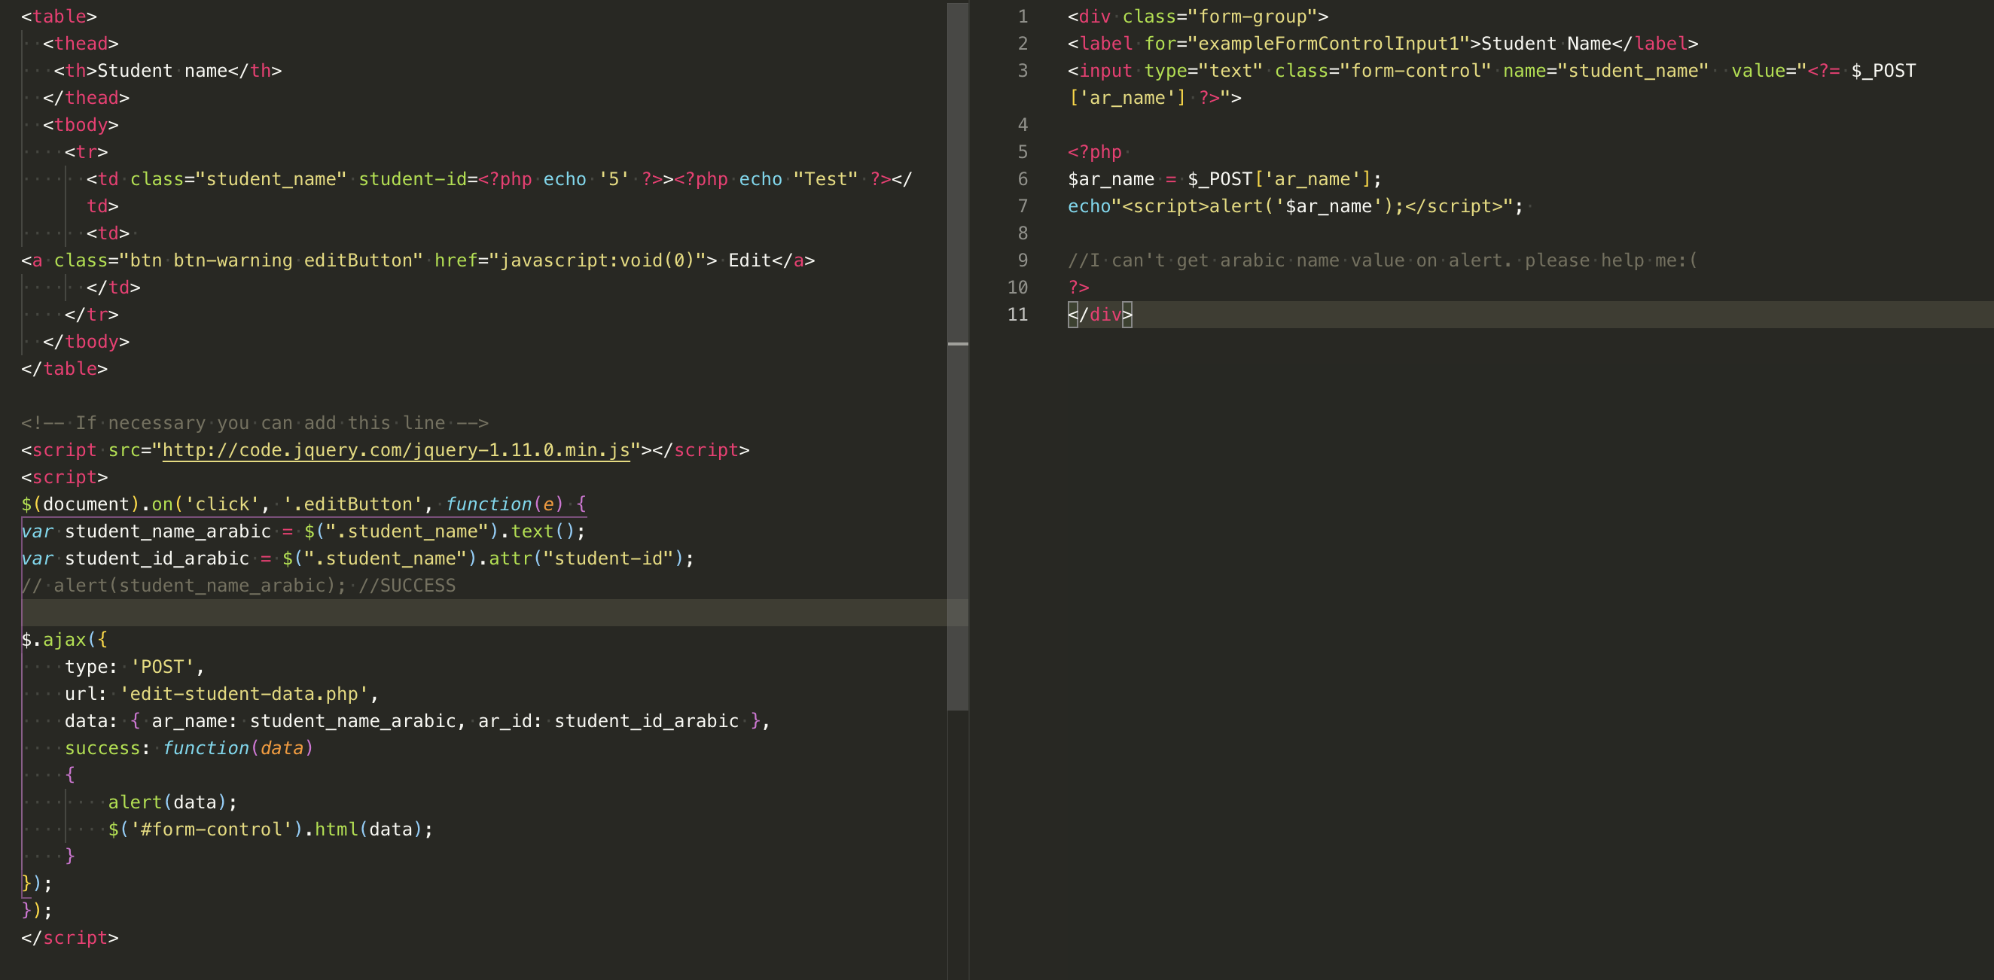Click the attr("student-id") call
Image resolution: width=1994 pixels, height=980 pixels.
[x=586, y=558]
